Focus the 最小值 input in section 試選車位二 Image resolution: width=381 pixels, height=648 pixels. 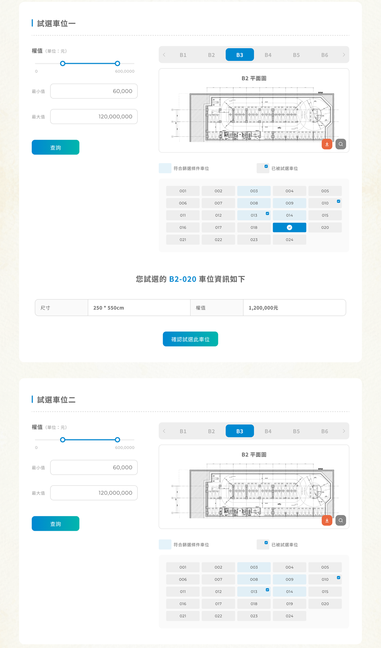pos(94,467)
